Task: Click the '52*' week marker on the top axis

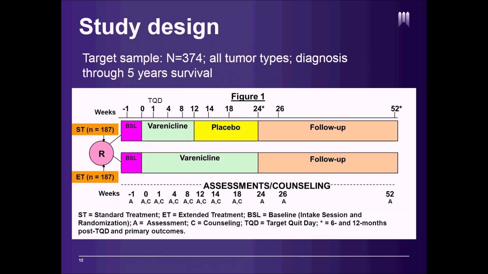Action: pos(396,109)
